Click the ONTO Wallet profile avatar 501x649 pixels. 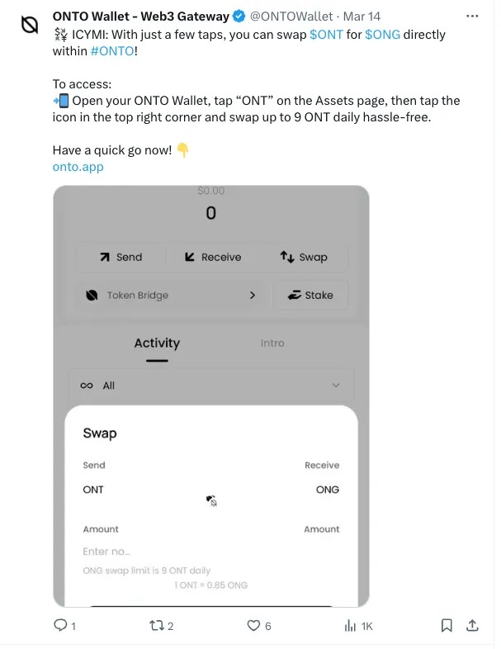click(30, 25)
